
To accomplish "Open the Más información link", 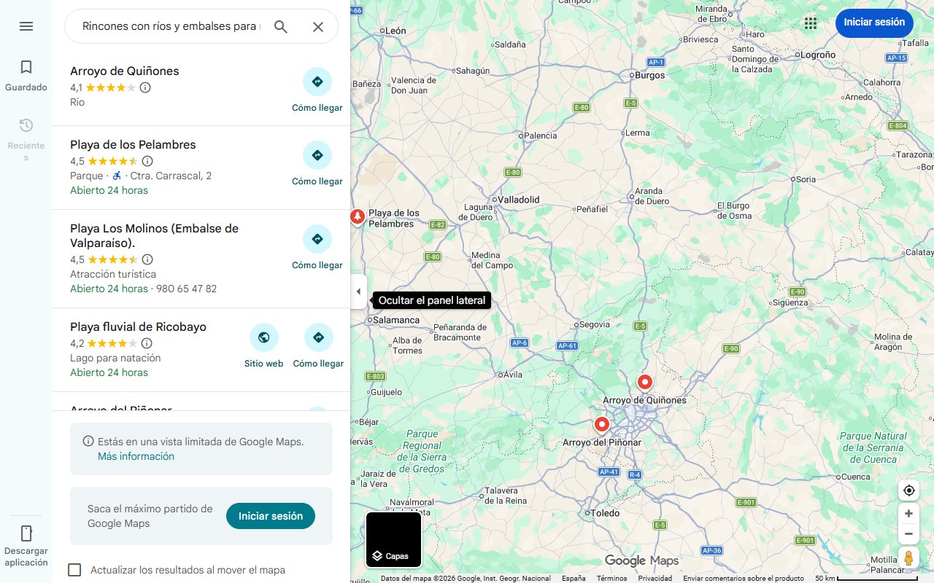I will 136,456.
